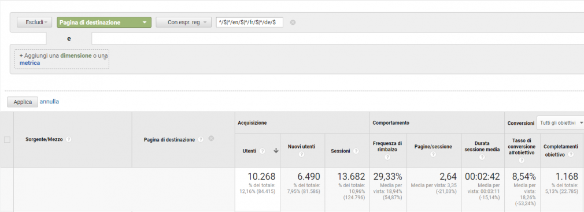Open help icon for Frequenza di rimbalzo

tap(387, 157)
